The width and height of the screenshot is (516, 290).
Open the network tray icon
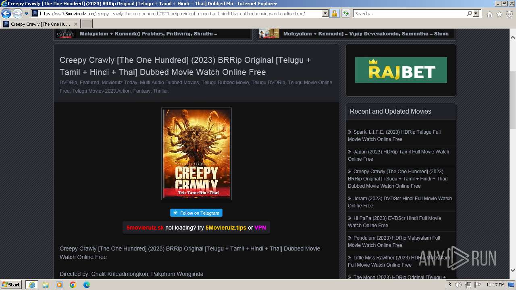tap(468, 285)
